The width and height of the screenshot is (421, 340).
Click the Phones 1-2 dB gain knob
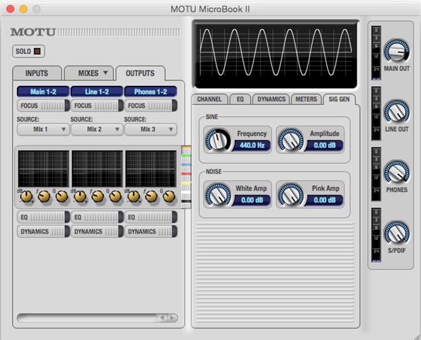(134, 197)
